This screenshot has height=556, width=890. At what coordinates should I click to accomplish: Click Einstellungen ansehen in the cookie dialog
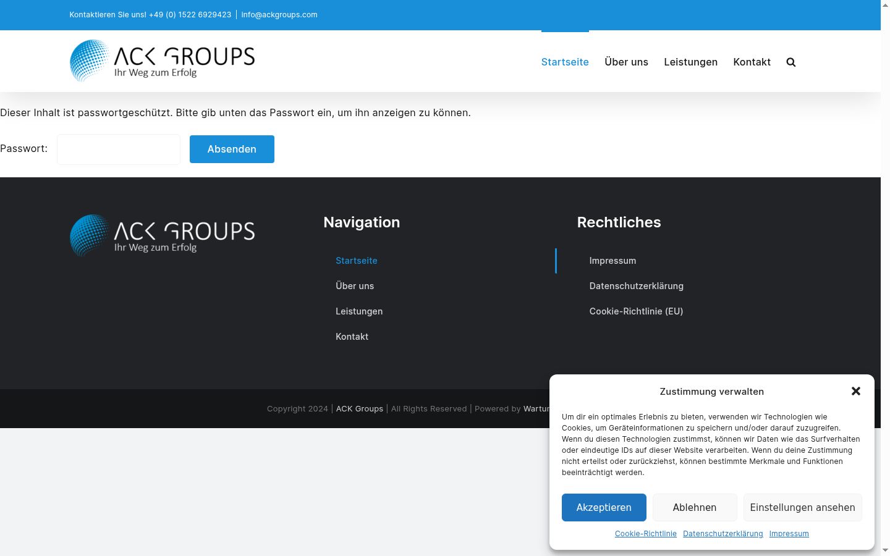[x=802, y=507]
